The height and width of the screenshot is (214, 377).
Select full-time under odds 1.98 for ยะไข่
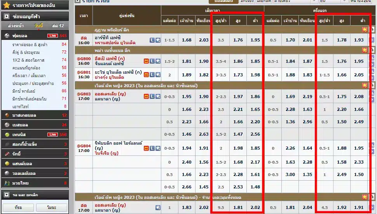point(255,75)
